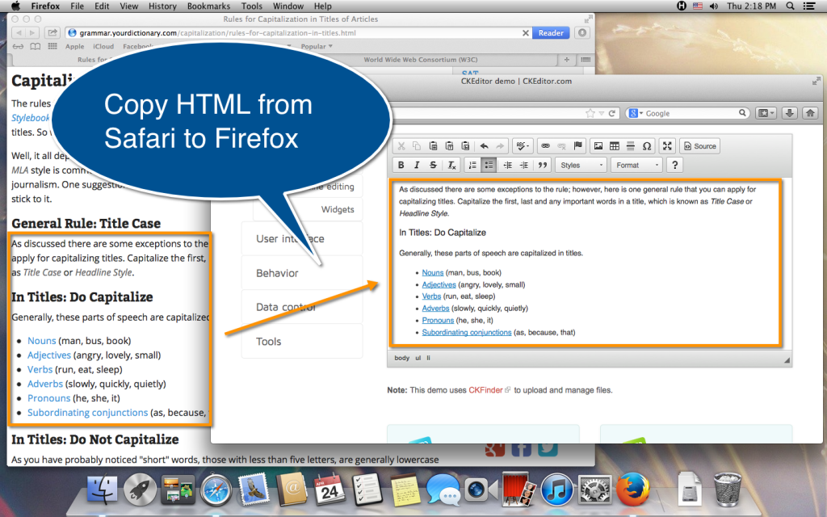Image resolution: width=827 pixels, height=517 pixels.
Task: Click Safari address bar URL
Action: pos(217,32)
